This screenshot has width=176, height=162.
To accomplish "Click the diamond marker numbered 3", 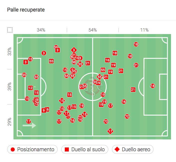I will pyautogui.click(x=74, y=50).
